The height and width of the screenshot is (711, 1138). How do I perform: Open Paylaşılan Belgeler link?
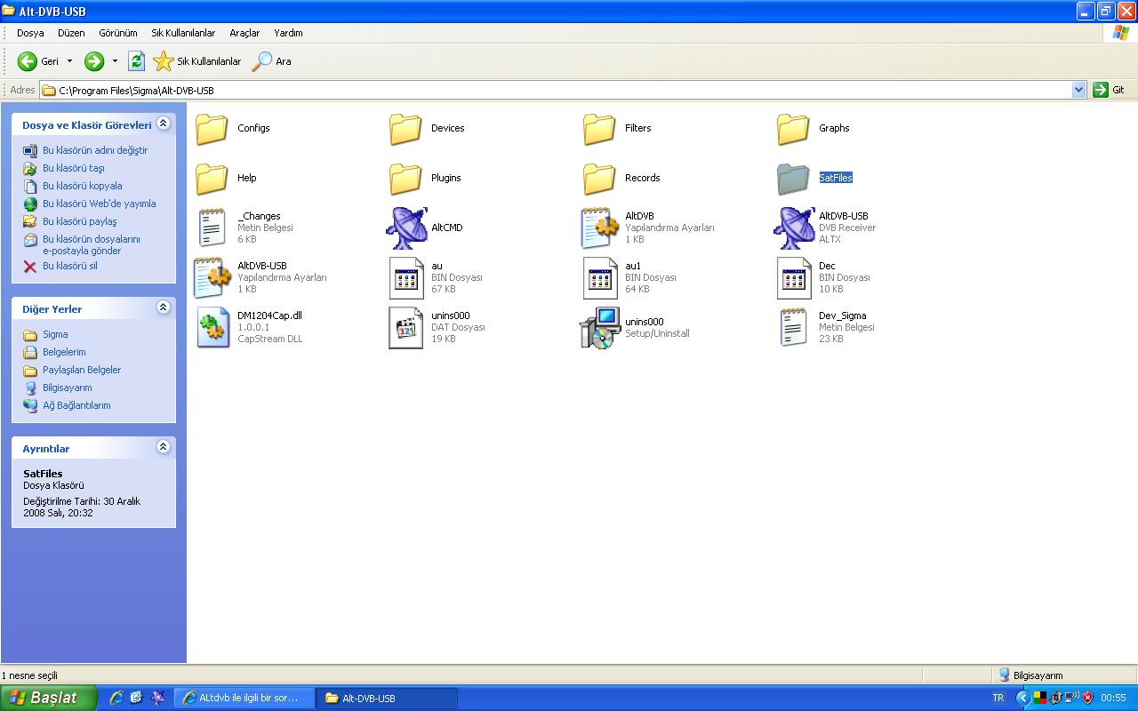(x=82, y=370)
